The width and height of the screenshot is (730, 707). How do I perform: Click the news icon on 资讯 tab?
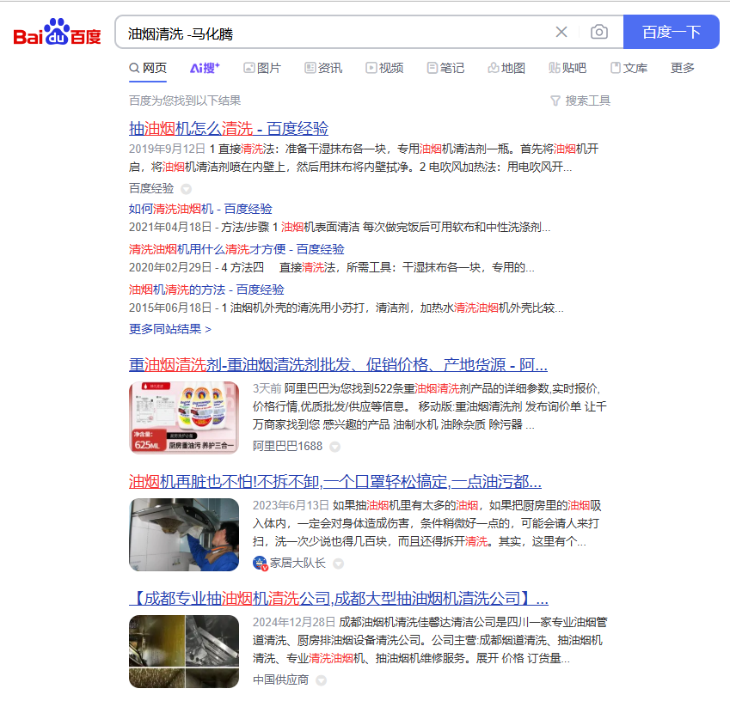point(310,69)
